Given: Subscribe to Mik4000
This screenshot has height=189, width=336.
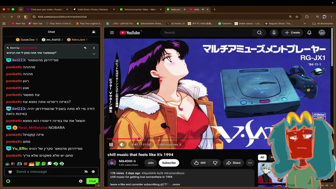Looking at the screenshot, I should tap(169, 163).
